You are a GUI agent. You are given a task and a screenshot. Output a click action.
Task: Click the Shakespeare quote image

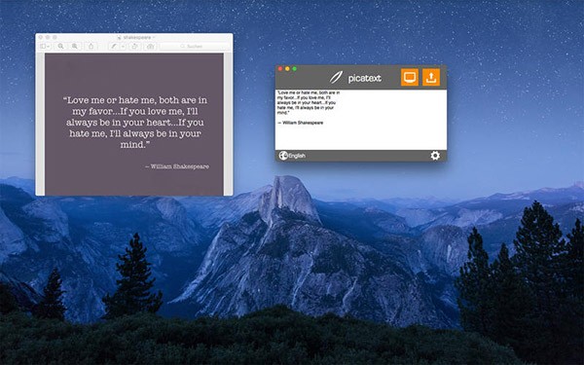point(134,124)
